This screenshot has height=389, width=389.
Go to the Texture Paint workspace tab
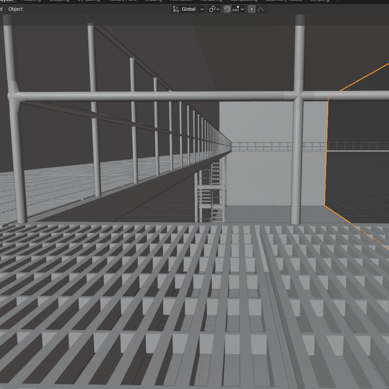click(x=122, y=1)
